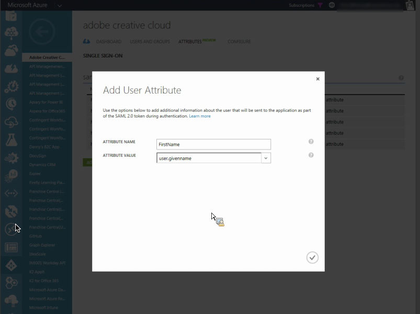Open clock scheduler sidebar icon
420x314 pixels.
12,104
